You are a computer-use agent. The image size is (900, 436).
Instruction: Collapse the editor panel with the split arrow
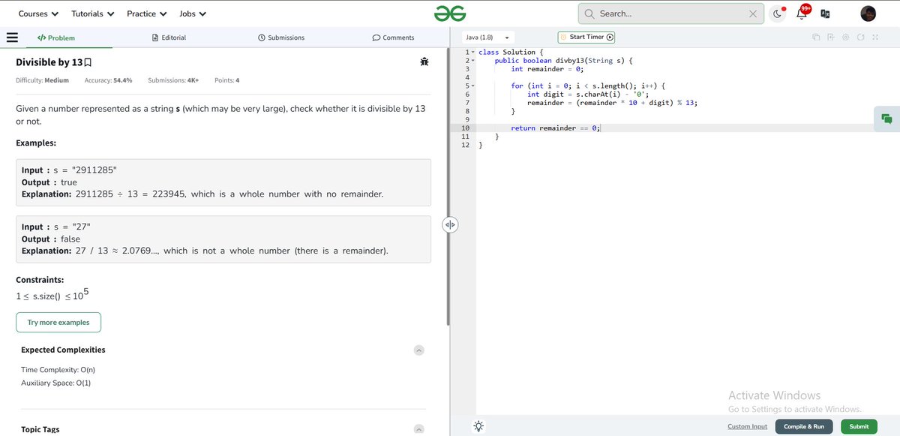[451, 224]
